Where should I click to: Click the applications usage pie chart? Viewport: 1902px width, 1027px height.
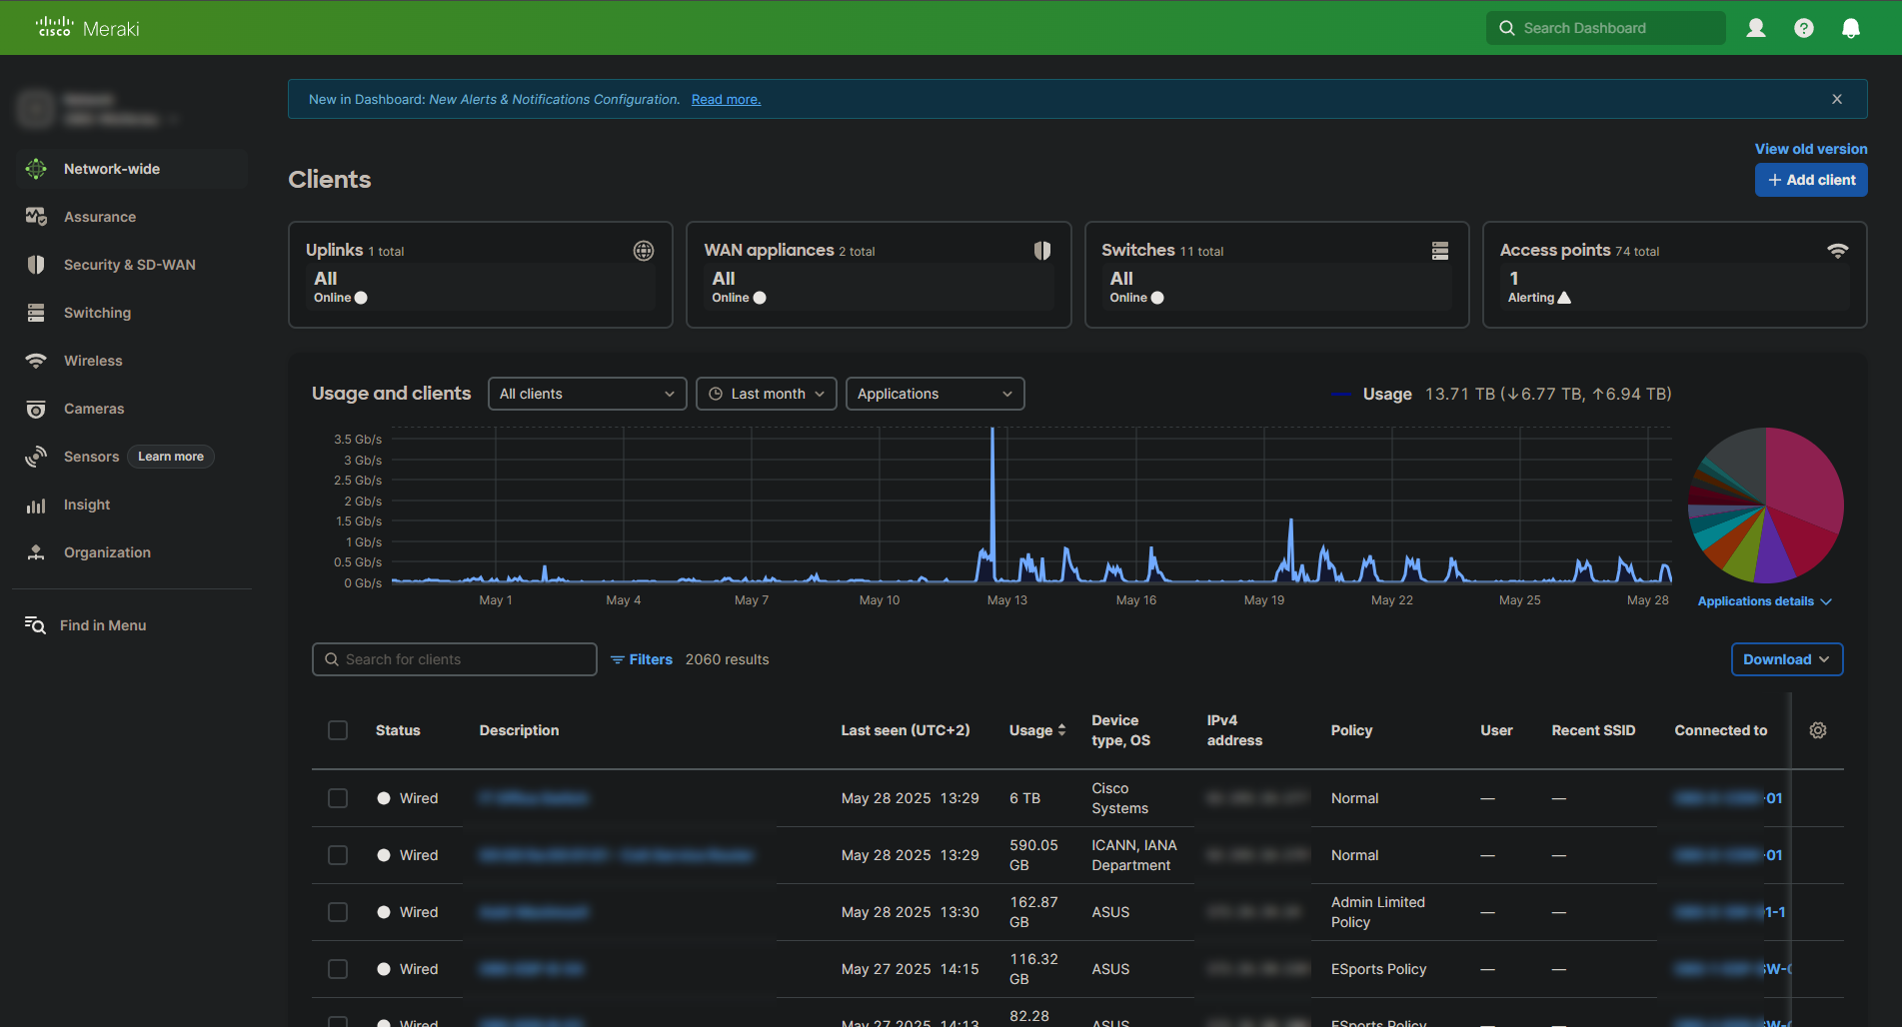tap(1765, 506)
